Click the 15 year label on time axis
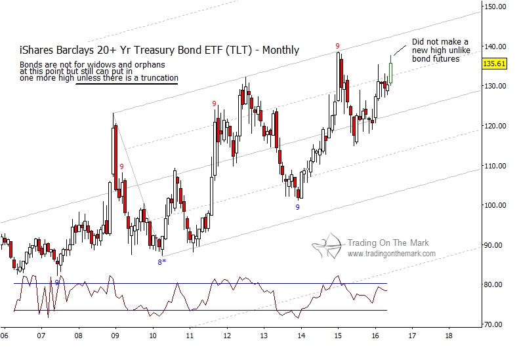 coord(338,336)
